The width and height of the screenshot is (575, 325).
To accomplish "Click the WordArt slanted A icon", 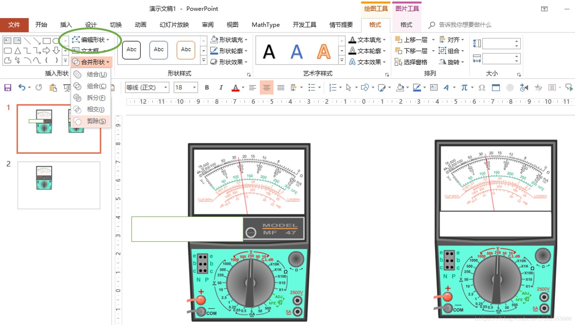I will click(x=446, y=88).
